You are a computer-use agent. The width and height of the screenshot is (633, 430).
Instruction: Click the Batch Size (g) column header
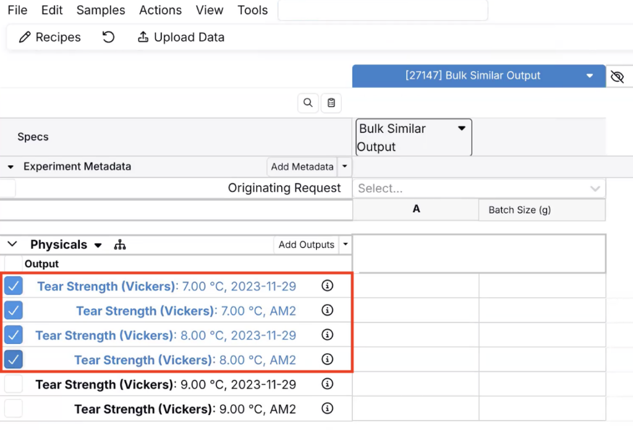519,210
